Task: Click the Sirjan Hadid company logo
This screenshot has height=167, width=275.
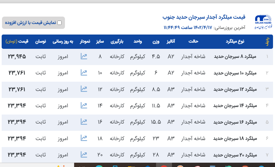Action: click(263, 22)
